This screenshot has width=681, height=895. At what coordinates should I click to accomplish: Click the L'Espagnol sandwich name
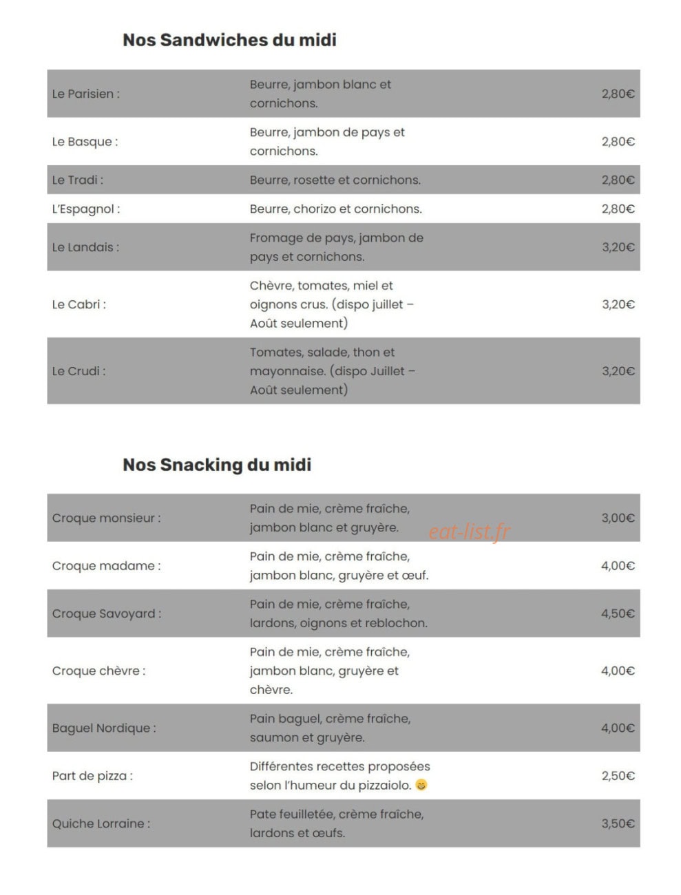tap(86, 209)
